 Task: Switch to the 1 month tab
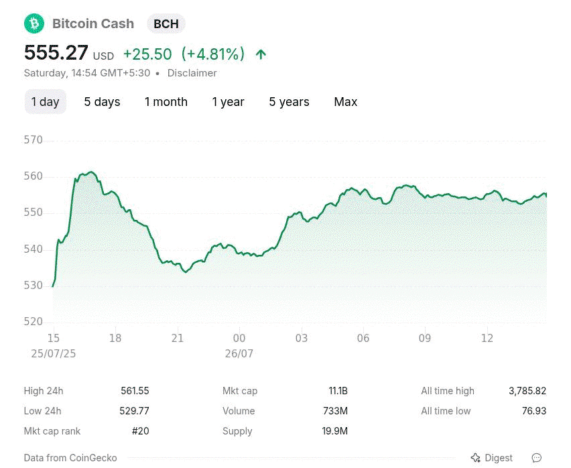pos(166,102)
